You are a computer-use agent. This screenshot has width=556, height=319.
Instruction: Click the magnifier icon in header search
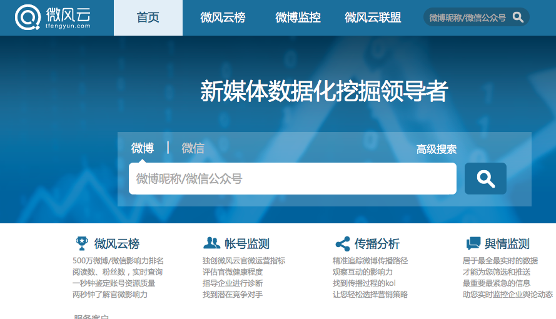click(x=518, y=17)
